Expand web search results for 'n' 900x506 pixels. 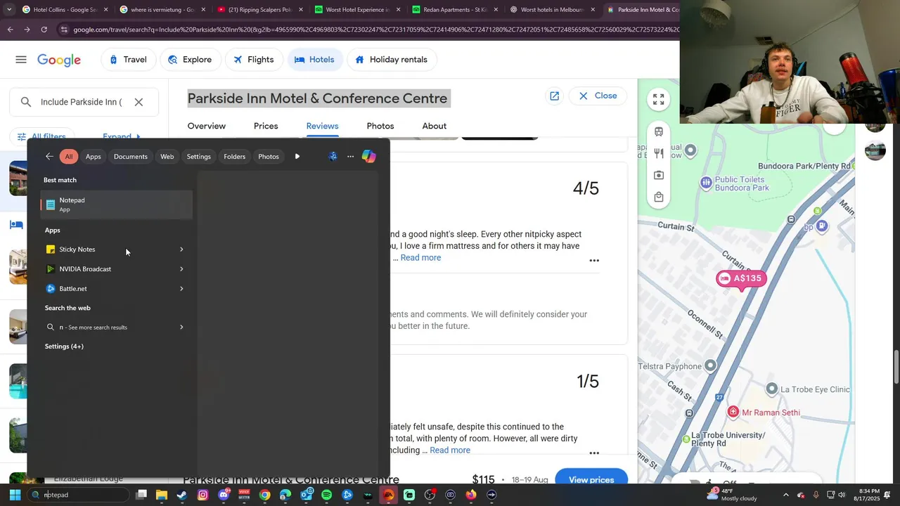[x=181, y=327]
